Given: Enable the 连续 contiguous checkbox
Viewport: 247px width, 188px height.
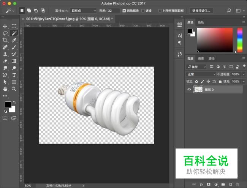Looking at the screenshot, I should click(x=143, y=11).
